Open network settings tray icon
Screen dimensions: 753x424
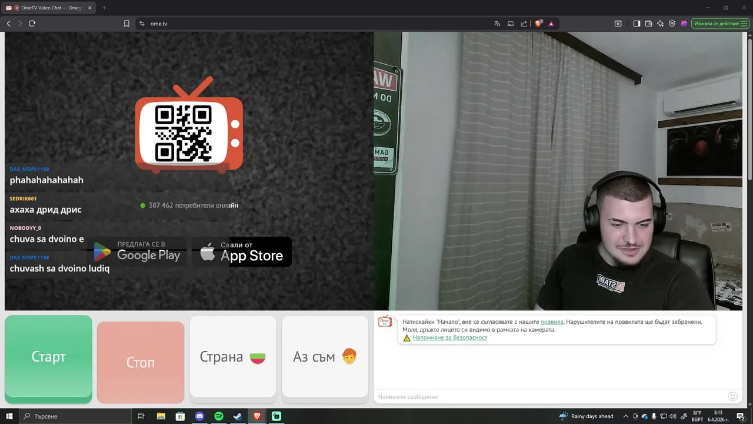tap(664, 416)
